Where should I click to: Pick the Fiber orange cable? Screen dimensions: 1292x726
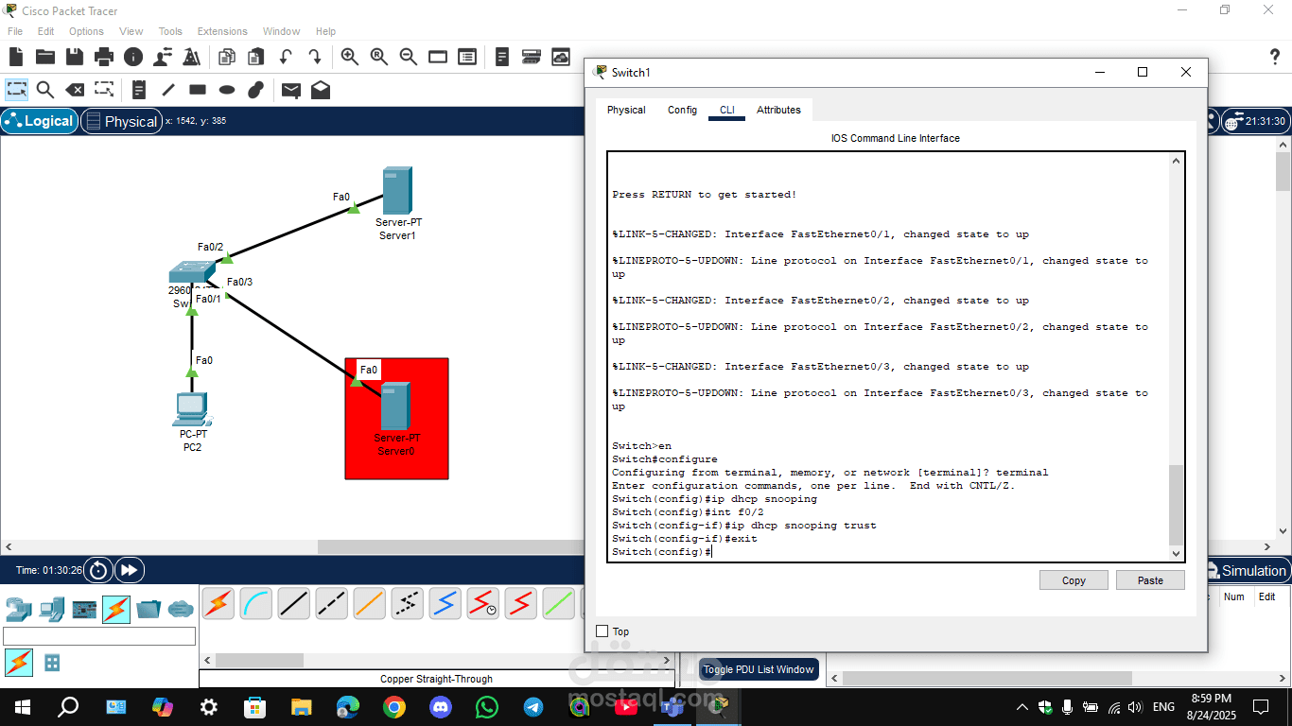click(370, 603)
